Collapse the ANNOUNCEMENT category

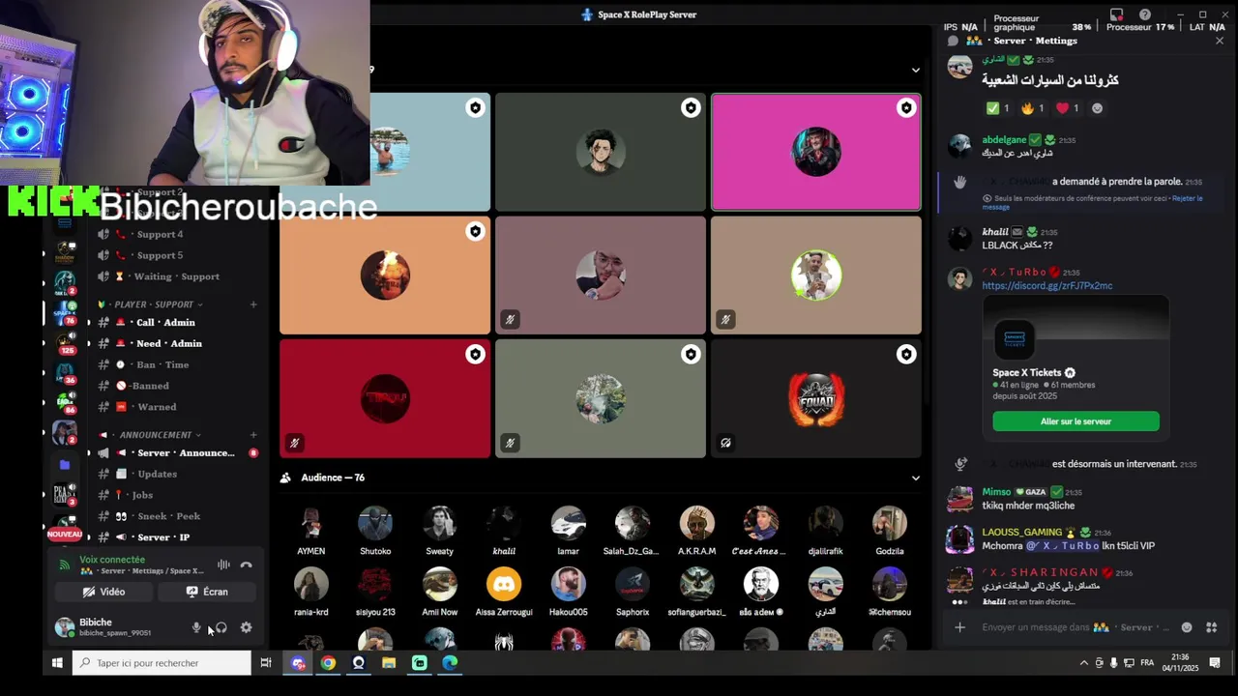[x=155, y=435]
